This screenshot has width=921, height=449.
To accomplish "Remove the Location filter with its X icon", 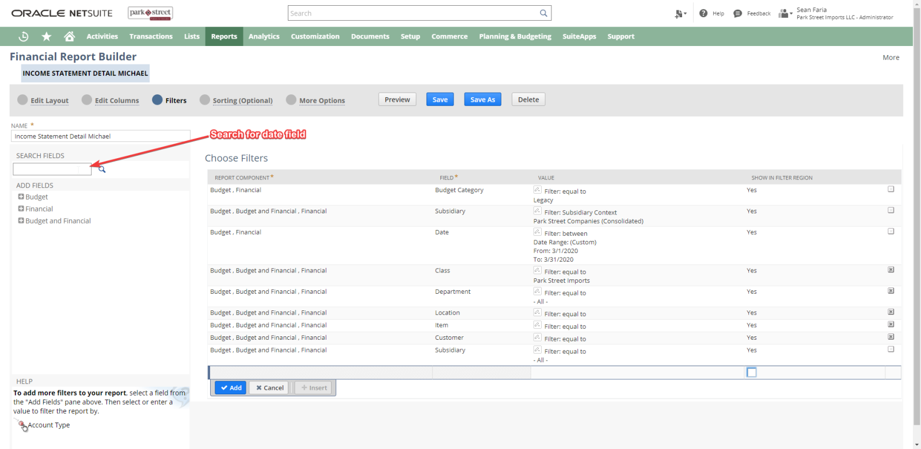I will click(890, 312).
